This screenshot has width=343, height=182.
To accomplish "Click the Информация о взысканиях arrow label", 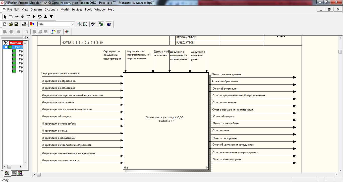I will tap(58, 102).
